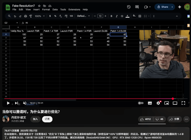The height and width of the screenshot is (140, 191).
Task: Open the zoom 100% dropdown
Action: [40, 16]
